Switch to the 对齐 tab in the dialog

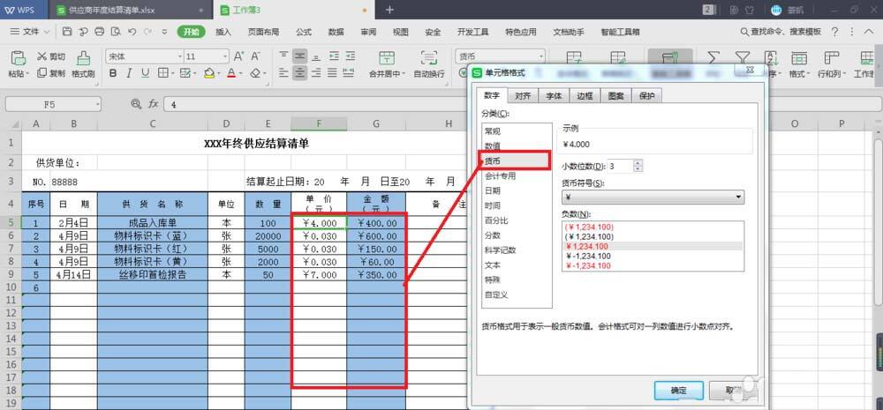coord(522,96)
